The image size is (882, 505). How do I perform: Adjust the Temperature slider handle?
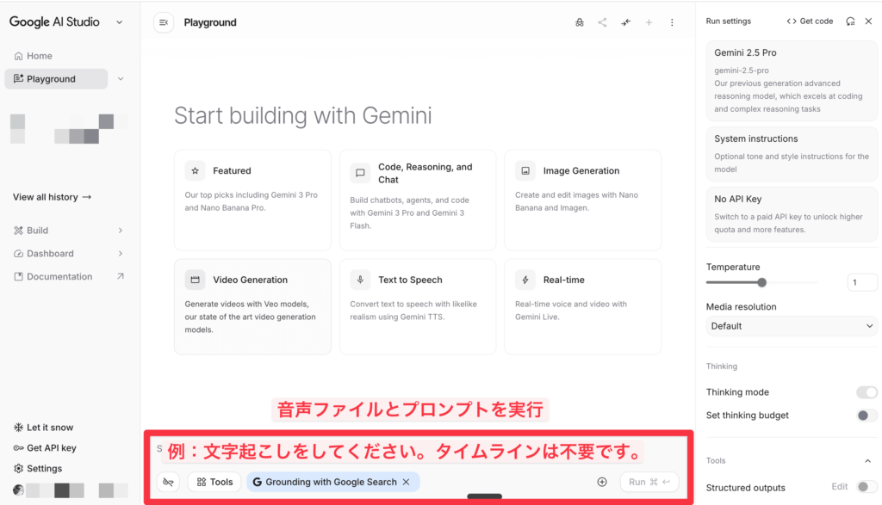coord(762,282)
